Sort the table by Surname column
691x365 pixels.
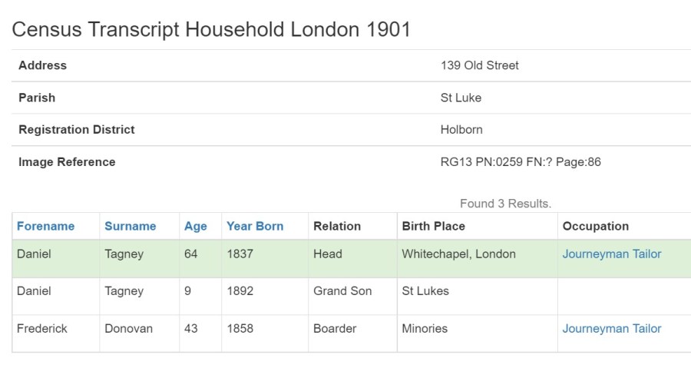coord(130,226)
